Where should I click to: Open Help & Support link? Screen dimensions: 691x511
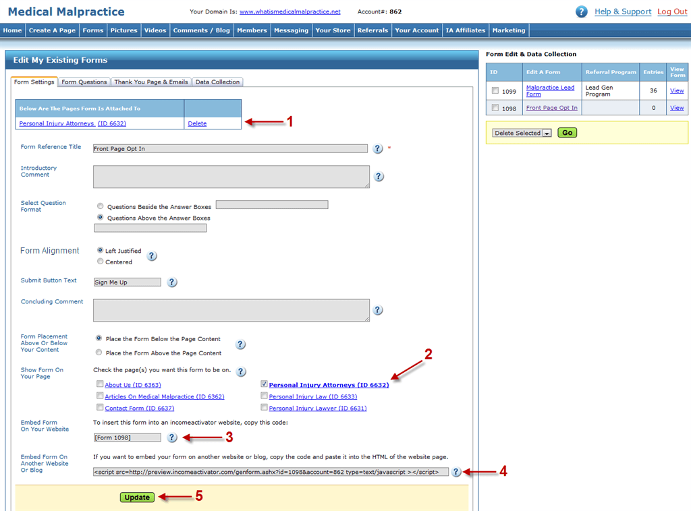pyautogui.click(x=623, y=12)
